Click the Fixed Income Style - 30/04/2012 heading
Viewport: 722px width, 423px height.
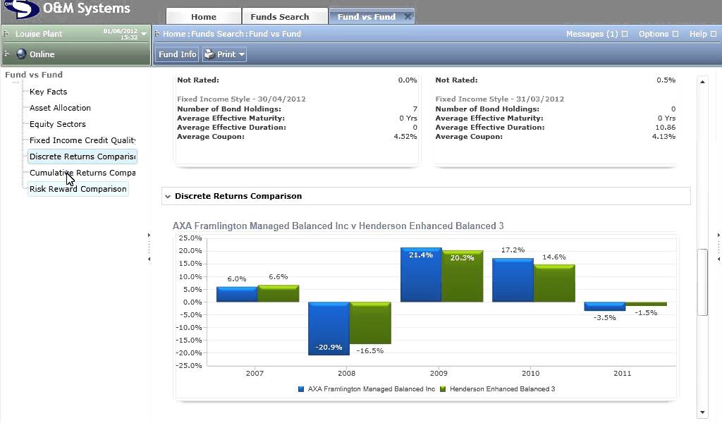coord(241,99)
